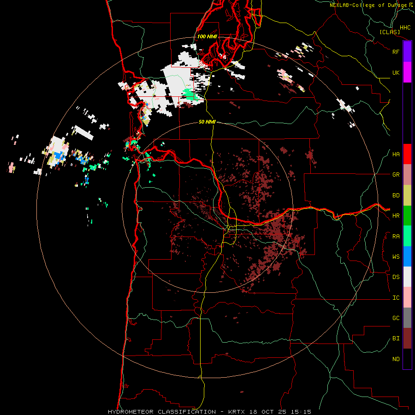Screen dimensions: 415x415
Task: Click the HR green legend swatch
Action: (x=407, y=216)
